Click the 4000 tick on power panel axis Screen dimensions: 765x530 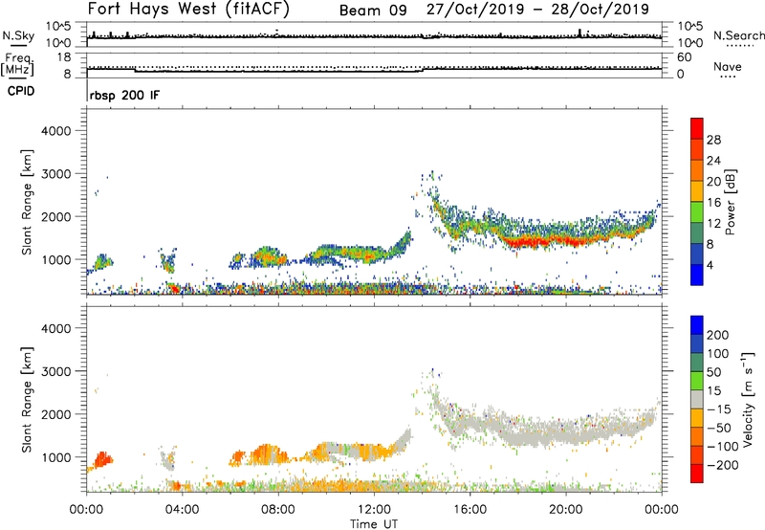(55, 131)
